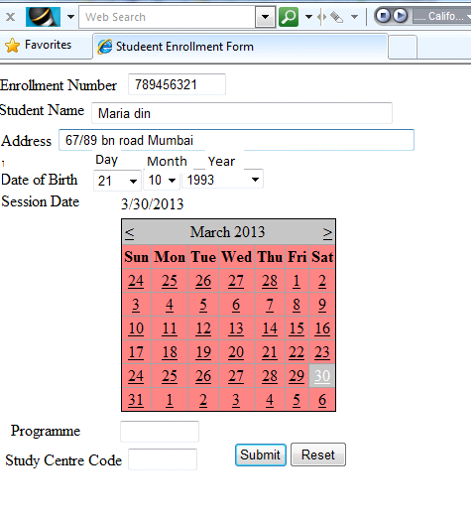The image size is (476, 519).
Task: Open the Month dropdown showing 10
Action: click(x=162, y=180)
